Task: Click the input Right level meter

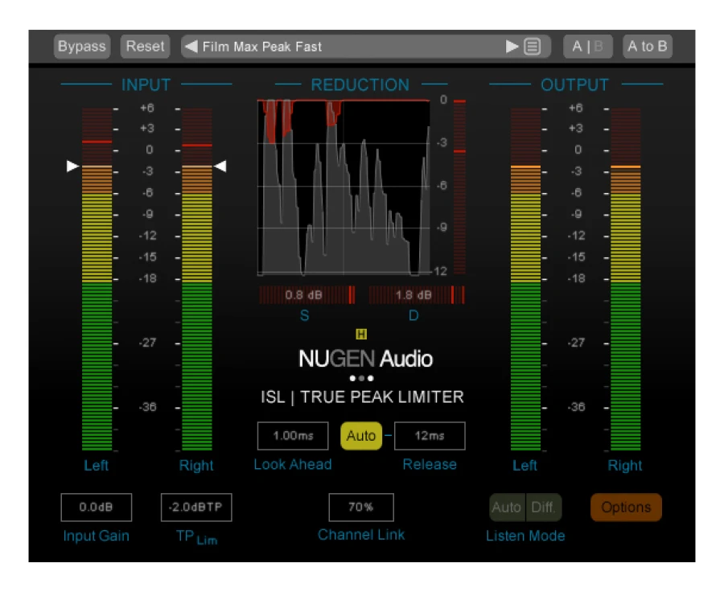Action: (197, 279)
